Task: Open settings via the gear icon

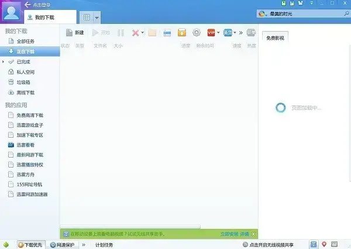Action: (x=197, y=32)
